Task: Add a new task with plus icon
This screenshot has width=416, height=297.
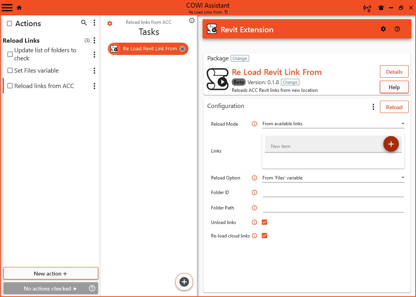Action: click(x=184, y=282)
